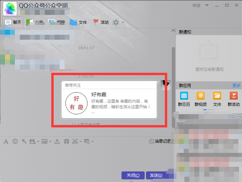Viewport: 242px width, 182px height.
Task: Switch to the 文件 tab
Action: point(78,23)
